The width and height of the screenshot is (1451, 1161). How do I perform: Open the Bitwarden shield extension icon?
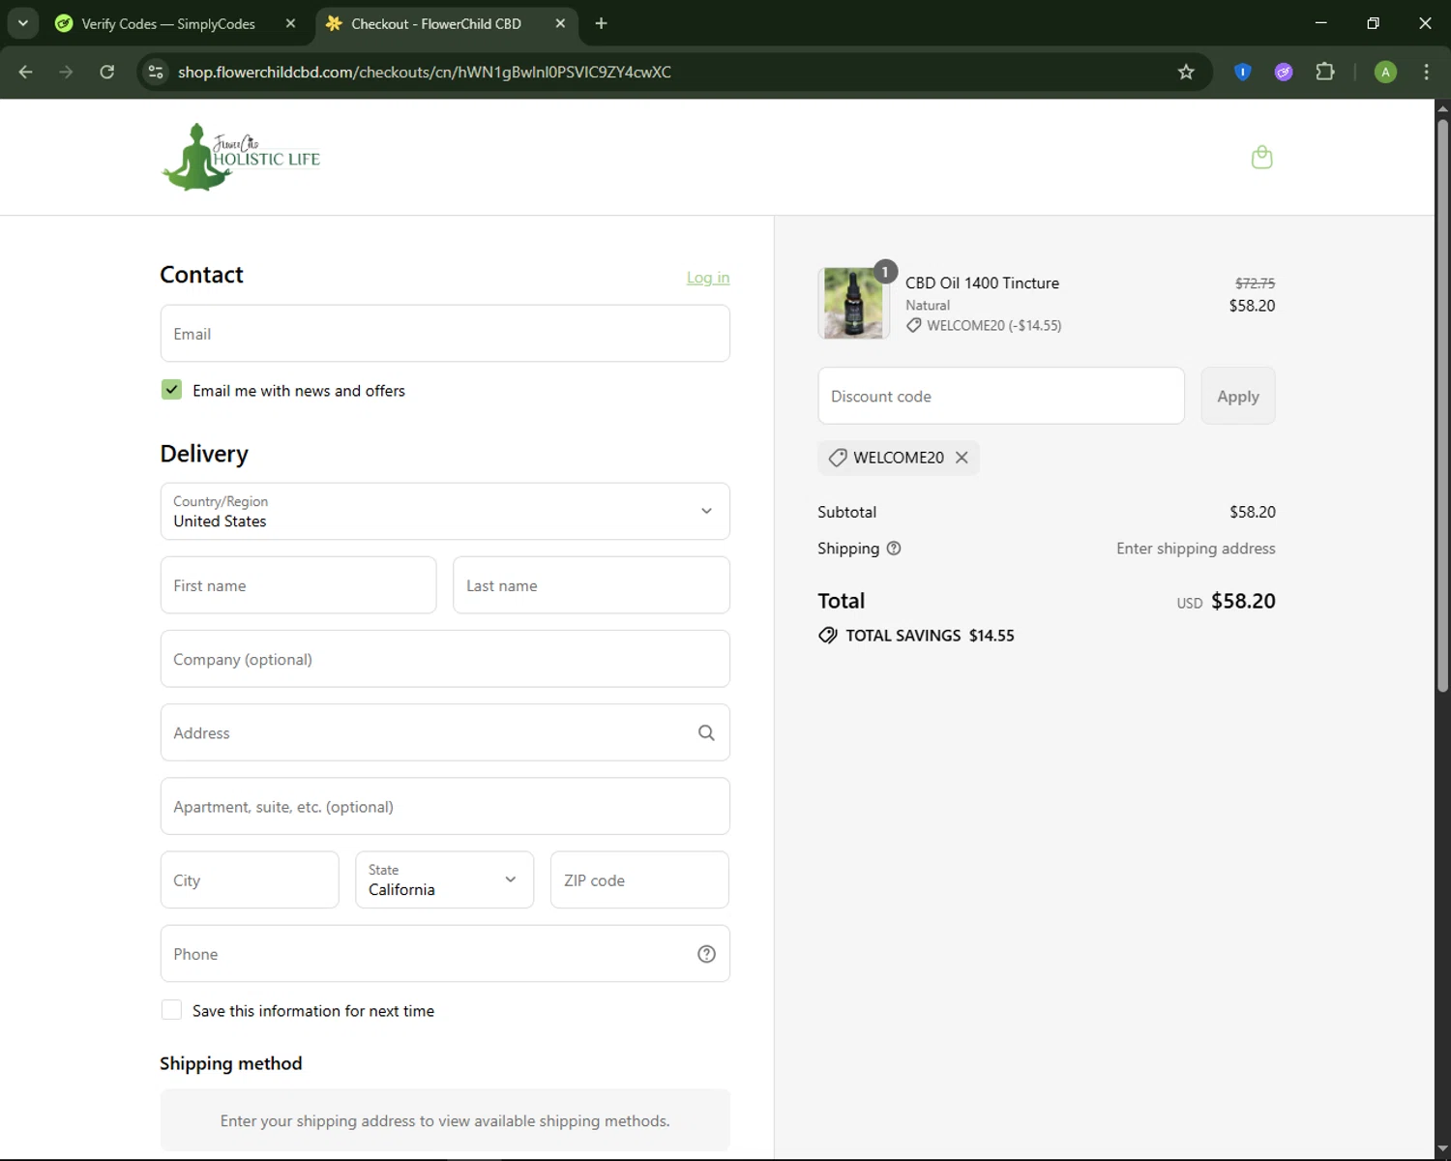[x=1243, y=72]
